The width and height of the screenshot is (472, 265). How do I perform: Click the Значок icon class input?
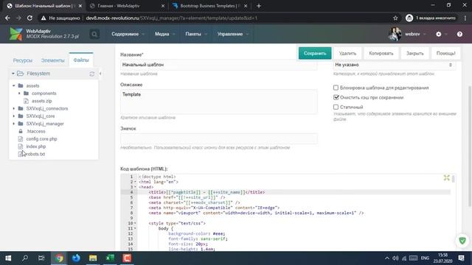218,139
